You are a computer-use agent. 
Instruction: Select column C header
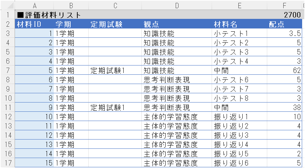pos(115,6)
